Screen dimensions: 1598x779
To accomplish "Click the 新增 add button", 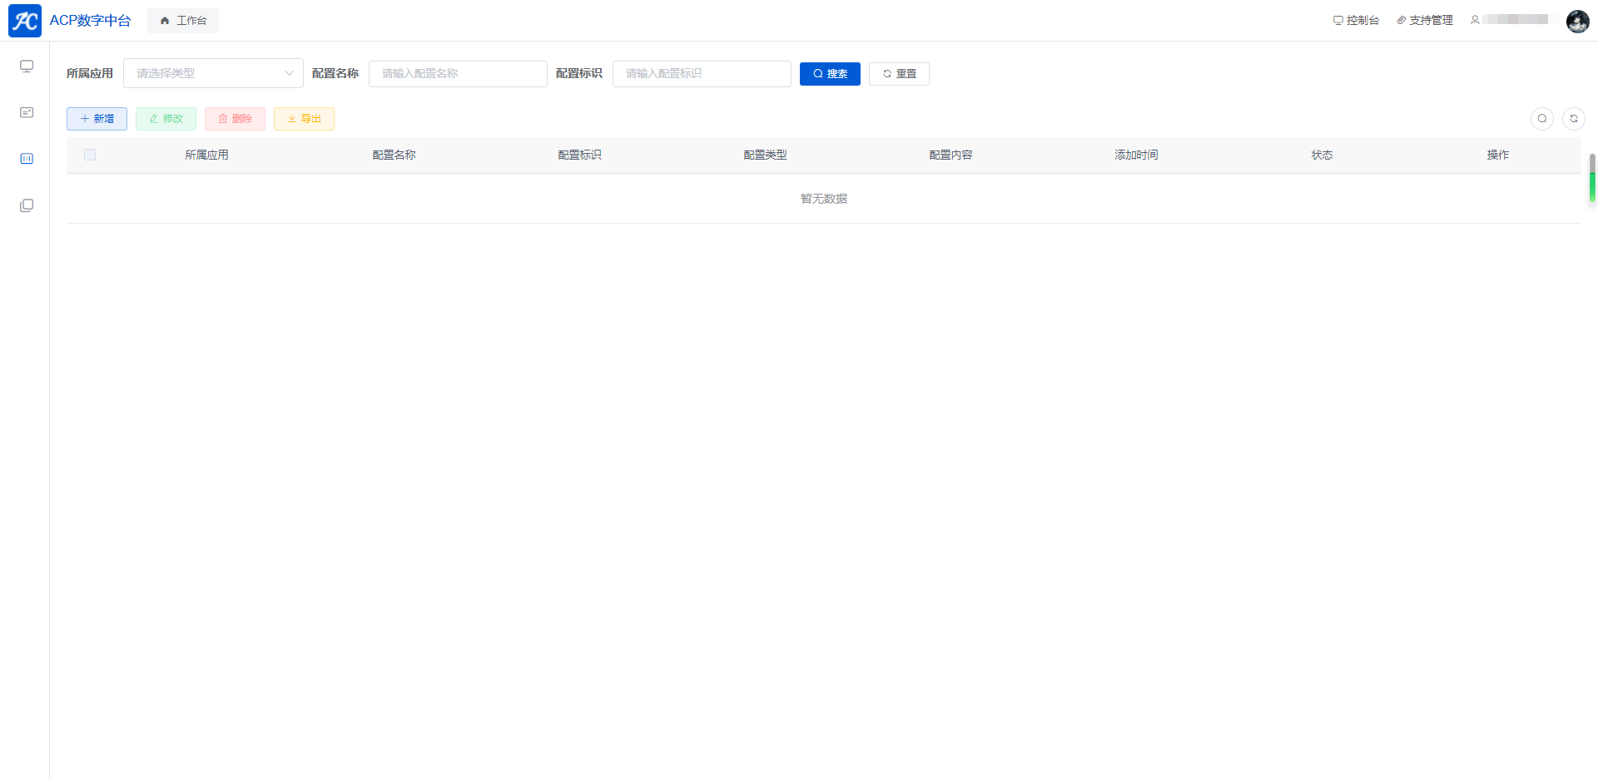I will [97, 119].
